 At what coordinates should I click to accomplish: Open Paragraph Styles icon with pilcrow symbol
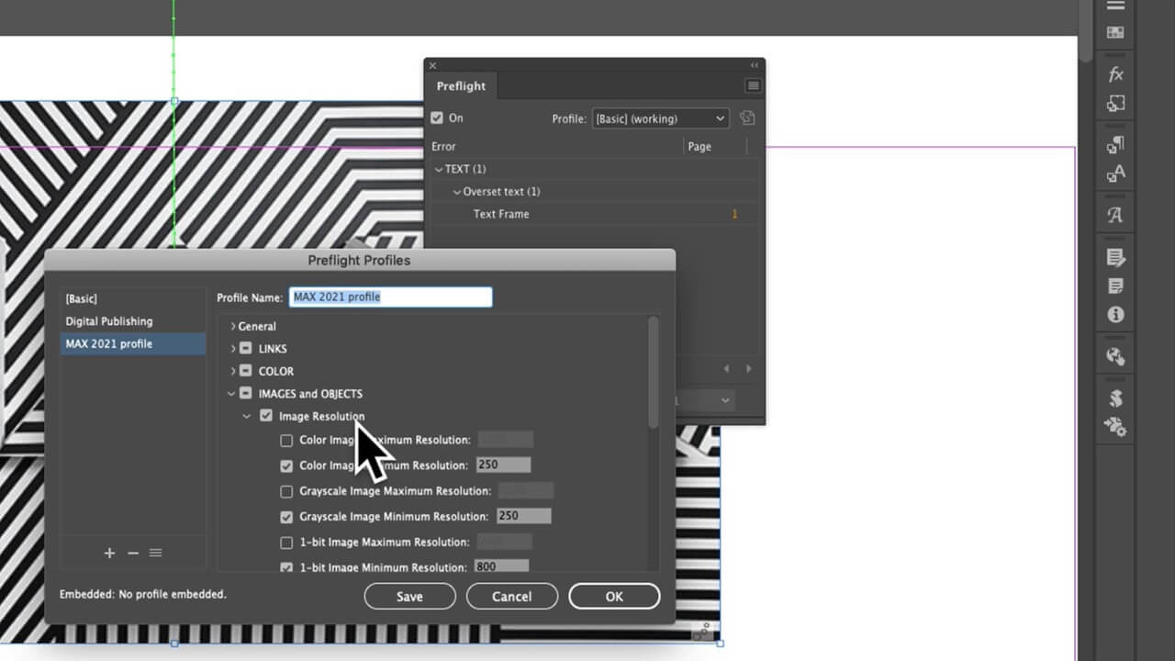[x=1115, y=144]
